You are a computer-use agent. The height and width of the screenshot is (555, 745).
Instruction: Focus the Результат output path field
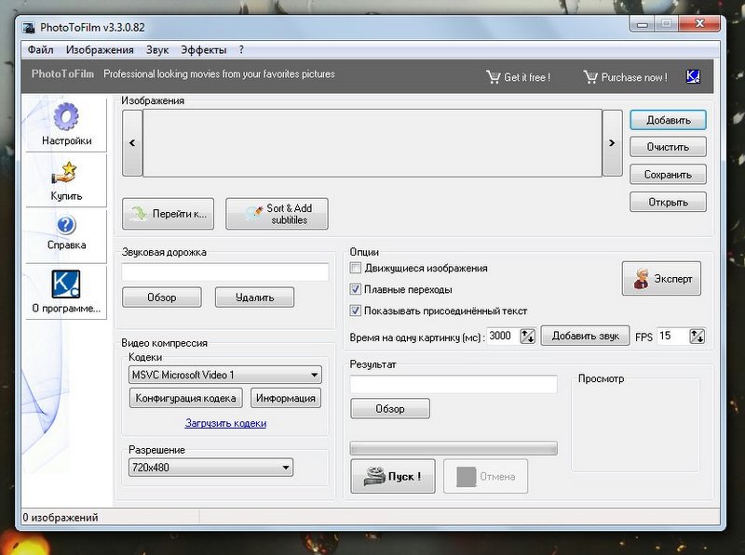(454, 384)
